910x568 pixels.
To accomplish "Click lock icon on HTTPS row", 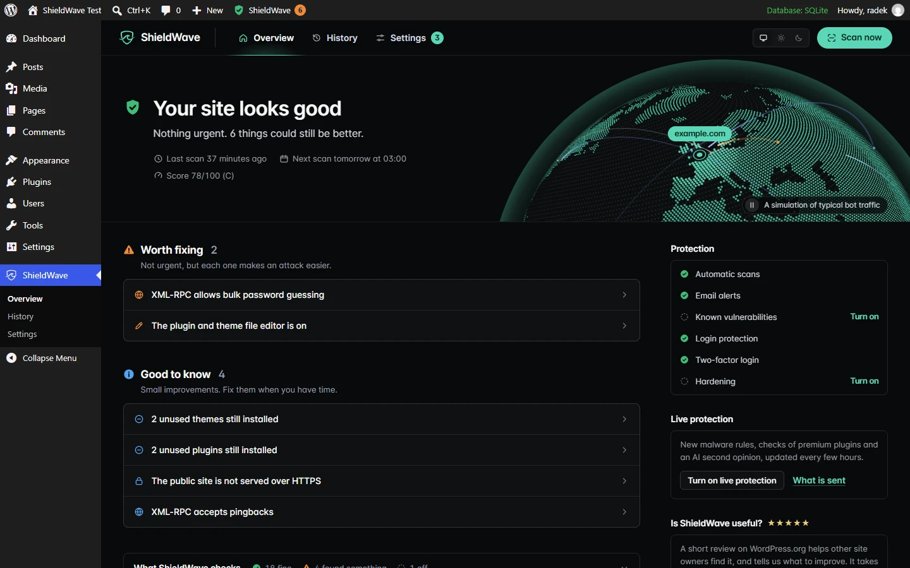I will click(x=139, y=481).
